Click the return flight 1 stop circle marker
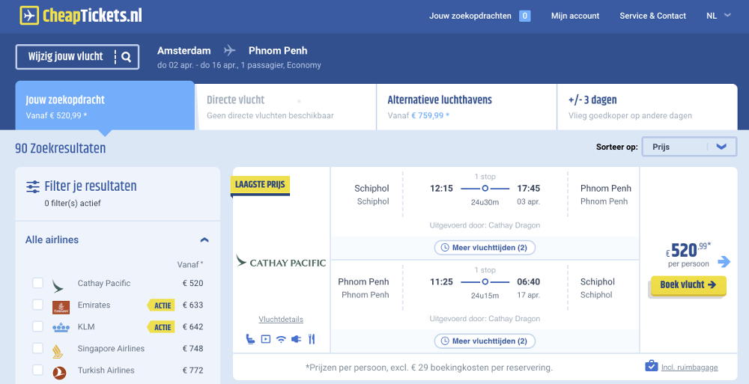Image resolution: width=749 pixels, height=384 pixels. (x=485, y=281)
